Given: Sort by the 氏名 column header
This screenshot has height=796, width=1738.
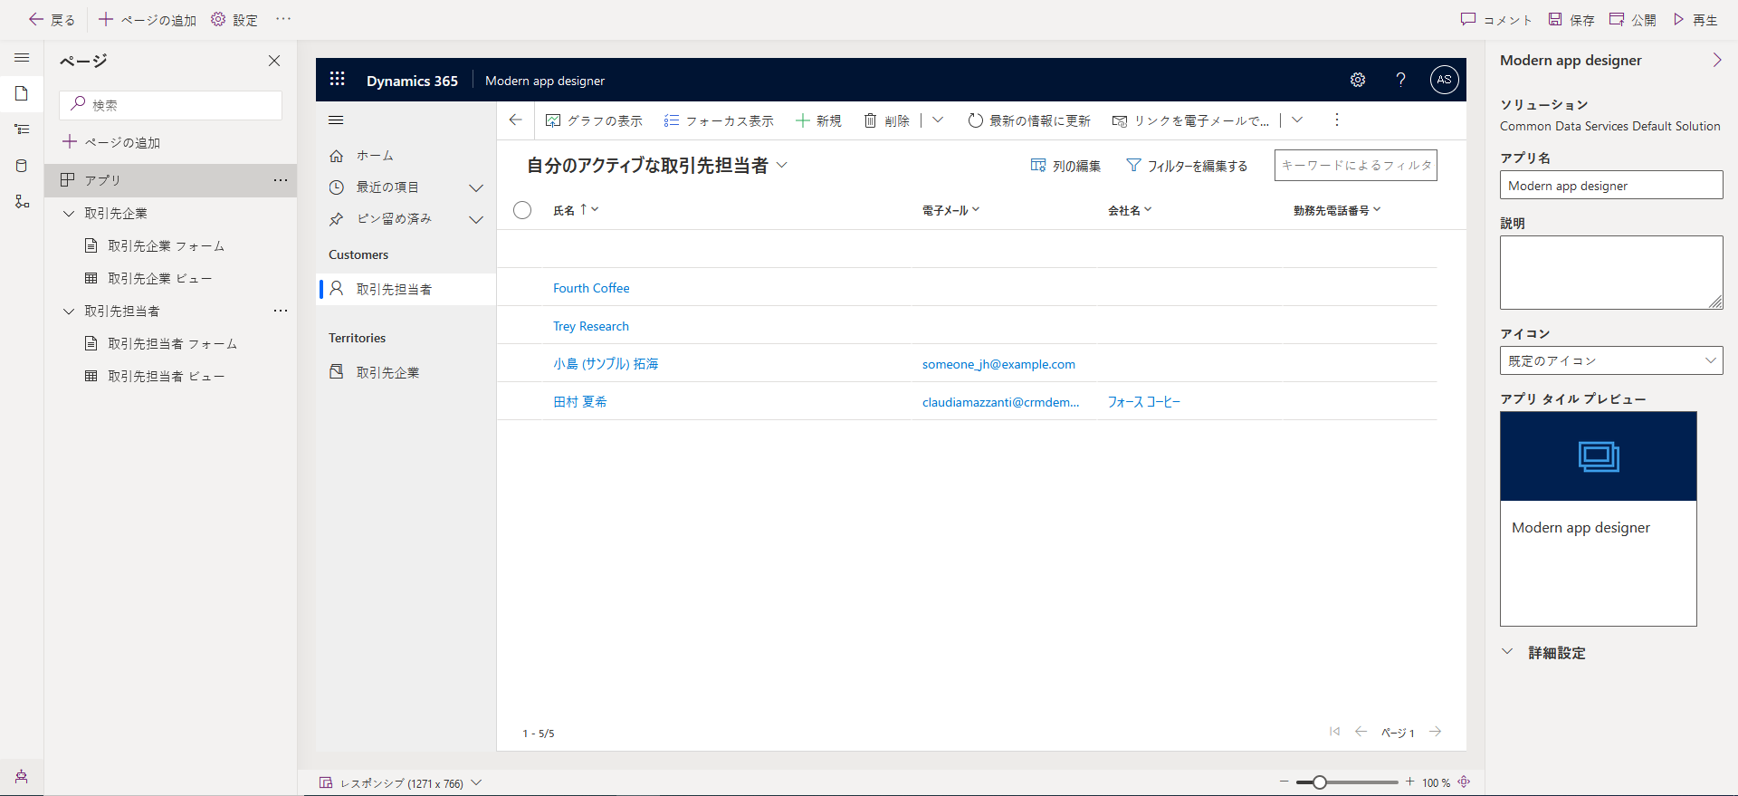Looking at the screenshot, I should tap(576, 210).
